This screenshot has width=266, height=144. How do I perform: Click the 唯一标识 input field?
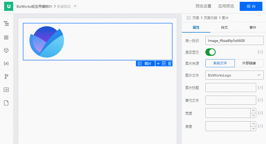point(235,41)
